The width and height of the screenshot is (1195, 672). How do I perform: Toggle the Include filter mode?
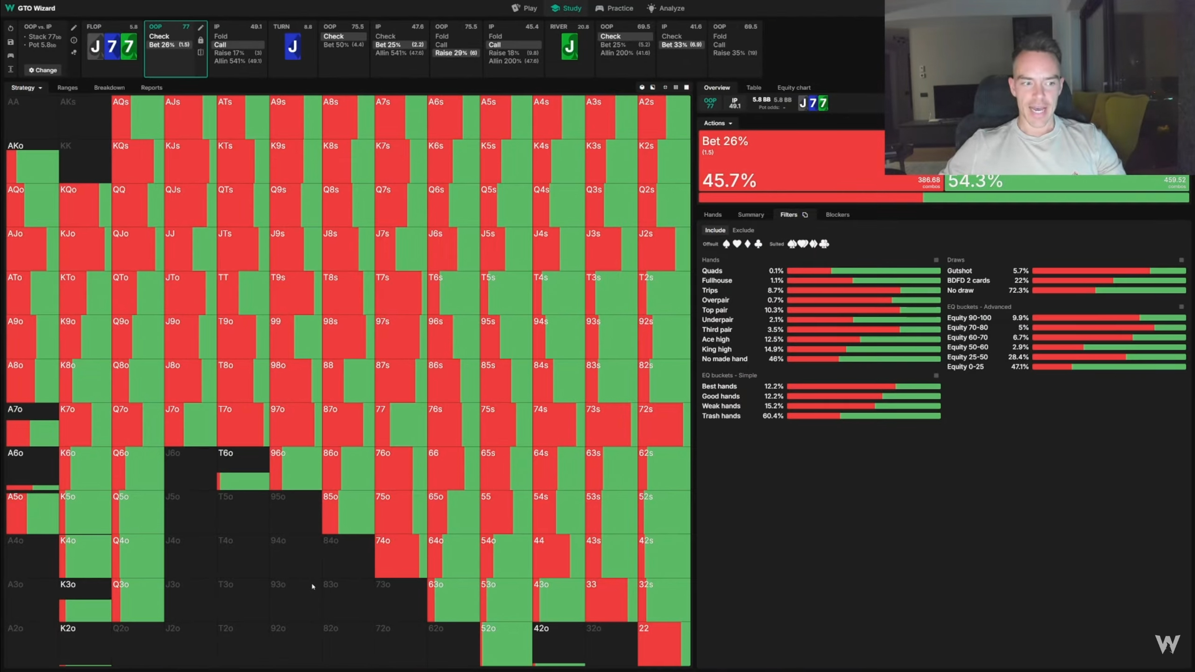click(x=714, y=230)
